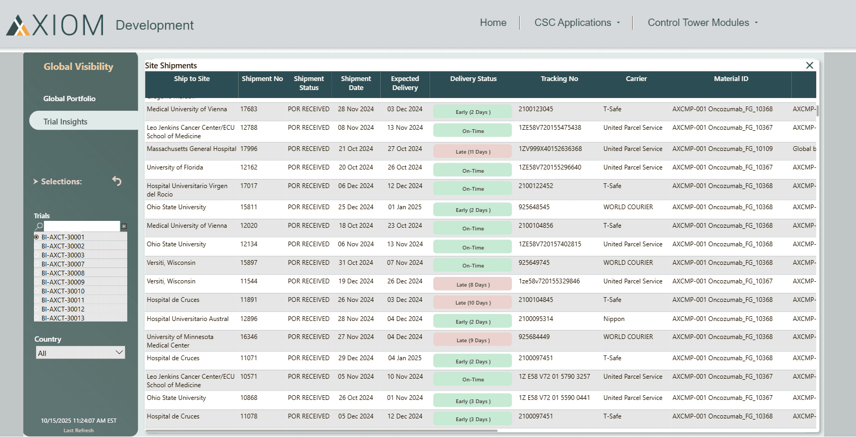The width and height of the screenshot is (856, 437).
Task: Click shipment number 17683
Action: (249, 109)
